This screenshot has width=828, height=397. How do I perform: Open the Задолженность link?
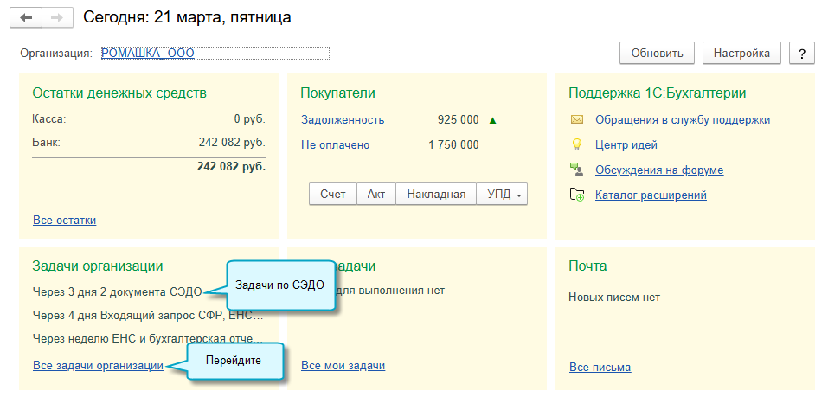[x=343, y=120]
